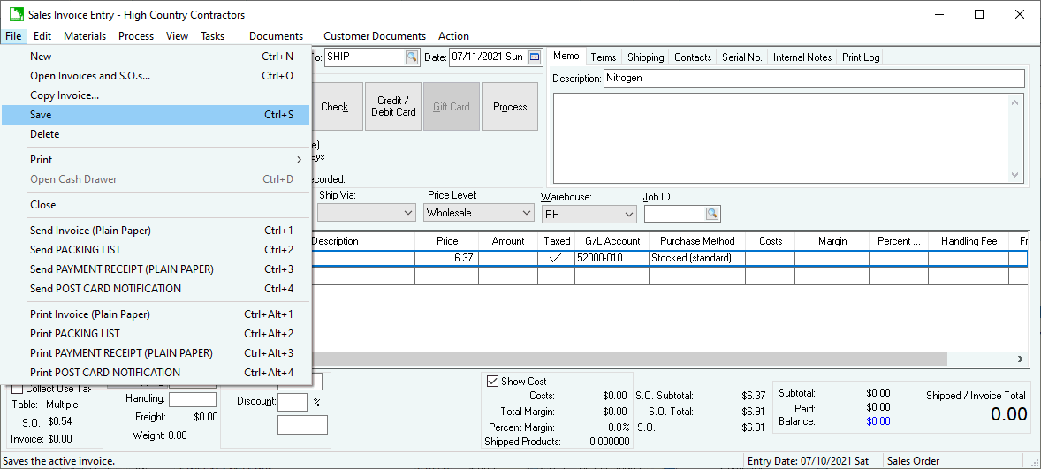This screenshot has height=469, width=1041.
Task: Choose Copy Invoice menu entry
Action: coord(65,95)
